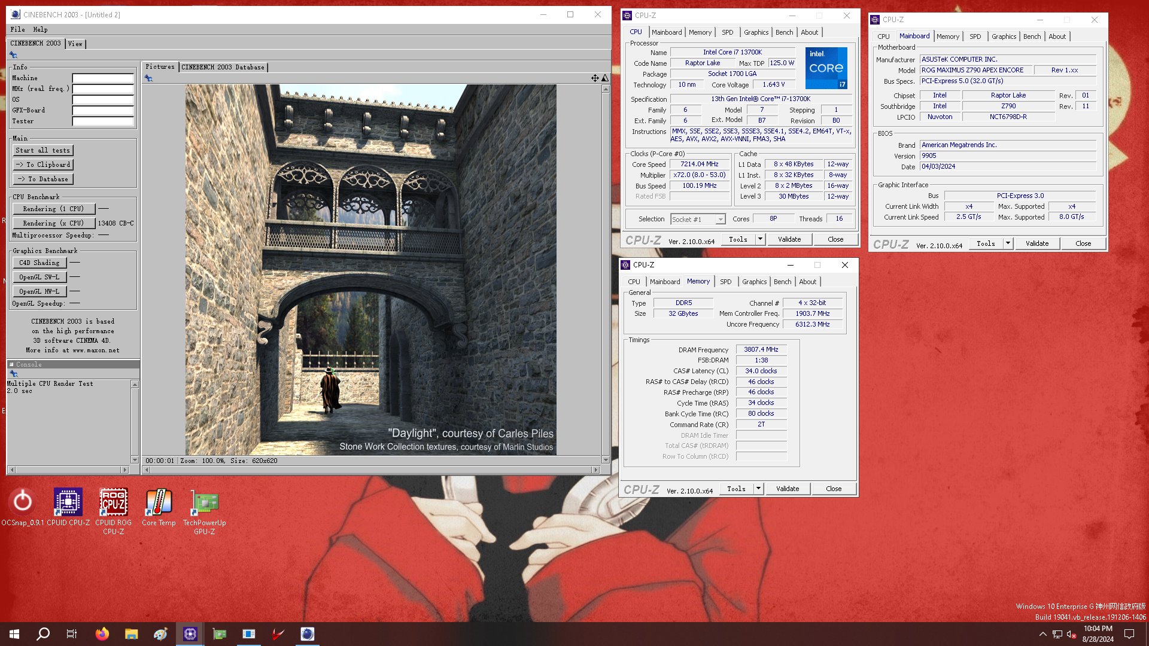The width and height of the screenshot is (1149, 646).
Task: Click the rendered Daylight picture
Action: click(x=370, y=270)
